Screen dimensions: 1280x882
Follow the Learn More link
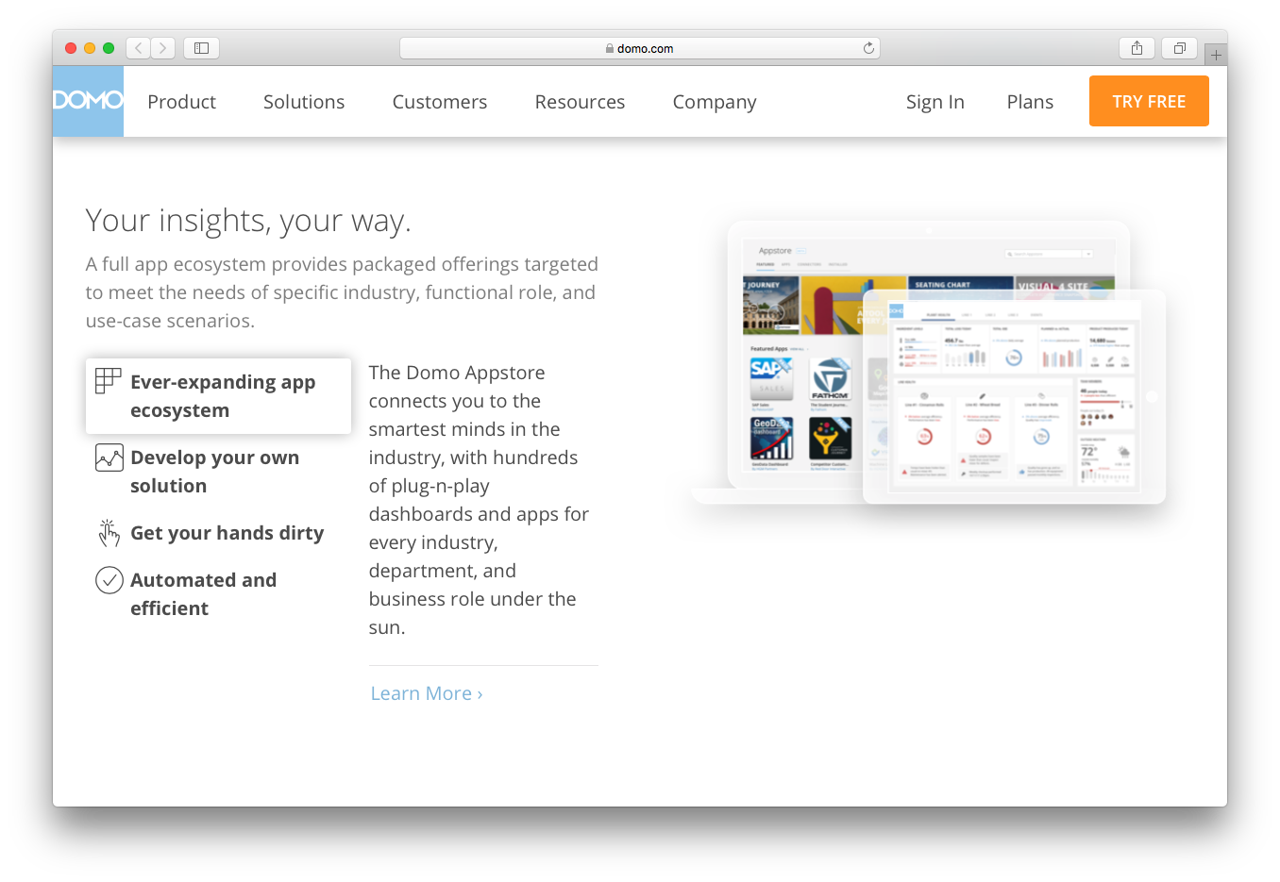[427, 693]
